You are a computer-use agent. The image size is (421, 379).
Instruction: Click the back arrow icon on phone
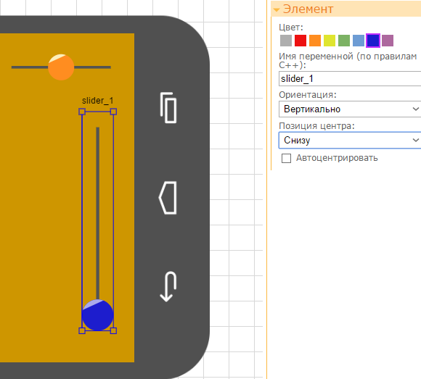click(x=168, y=286)
